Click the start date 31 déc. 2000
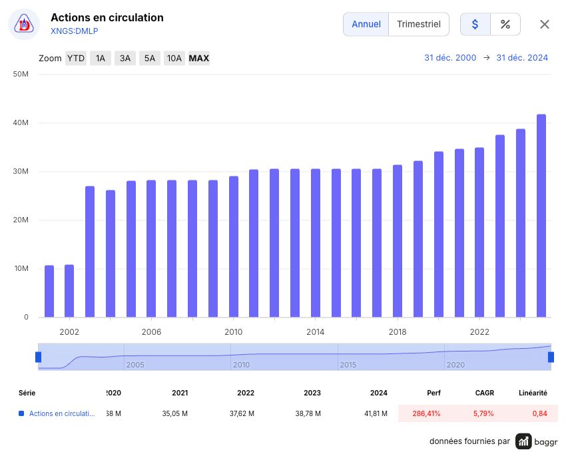The image size is (566, 456). point(450,58)
